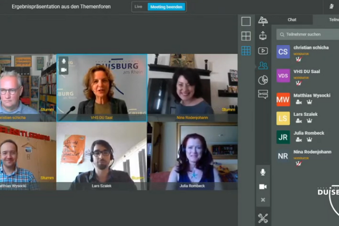Open the participants list icon
Image resolution: width=339 pixels, height=226 pixels.
pos(263,66)
